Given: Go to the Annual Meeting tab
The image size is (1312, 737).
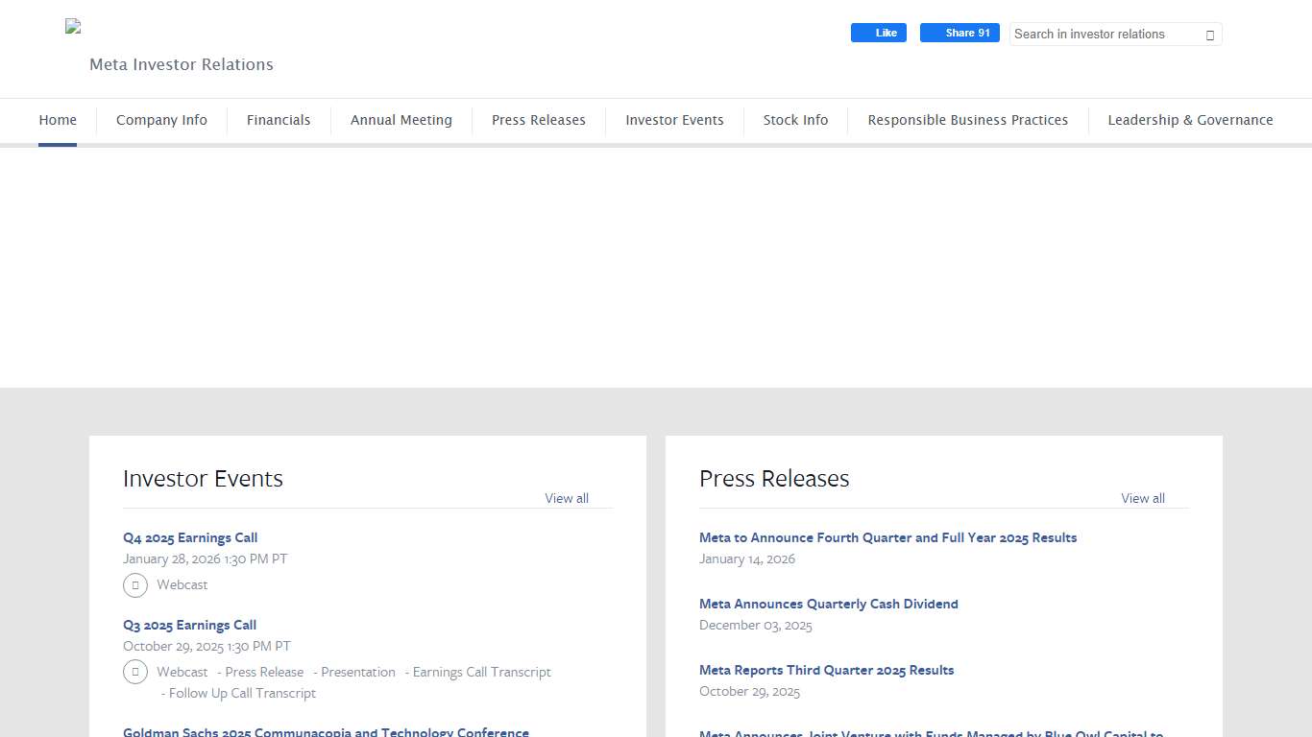Looking at the screenshot, I should point(401,121).
